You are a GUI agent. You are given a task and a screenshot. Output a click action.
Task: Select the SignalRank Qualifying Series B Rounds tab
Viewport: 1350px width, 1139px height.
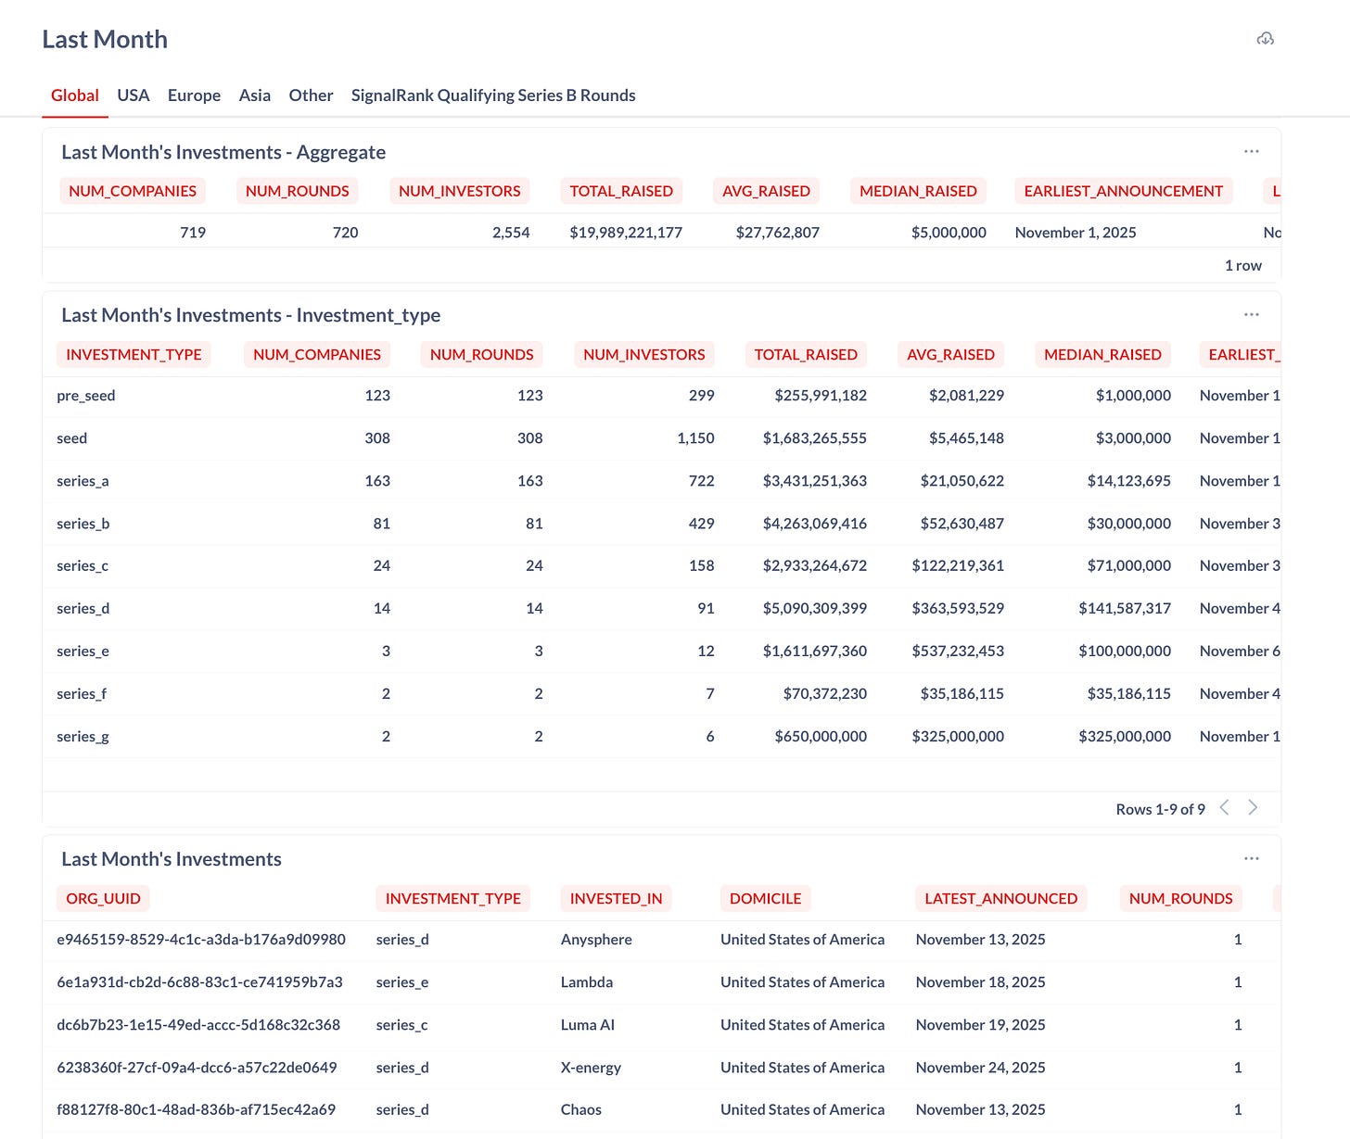coord(493,95)
